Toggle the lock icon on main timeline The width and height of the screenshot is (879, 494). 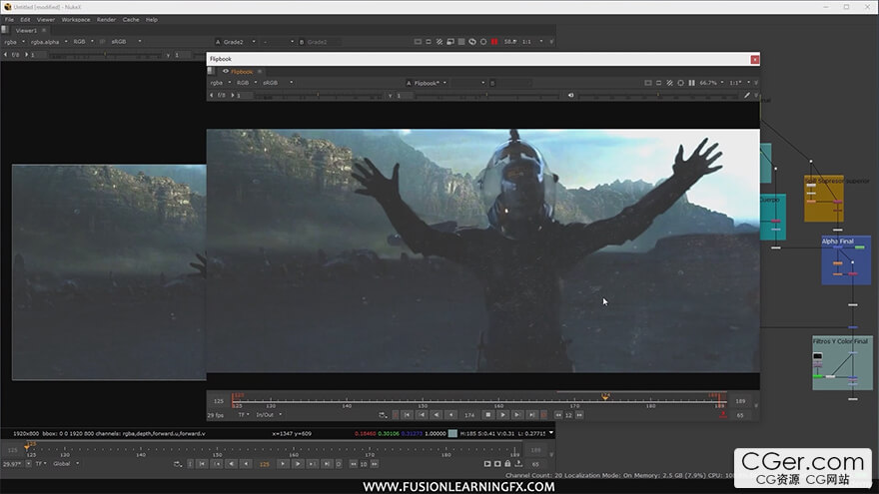[508, 463]
